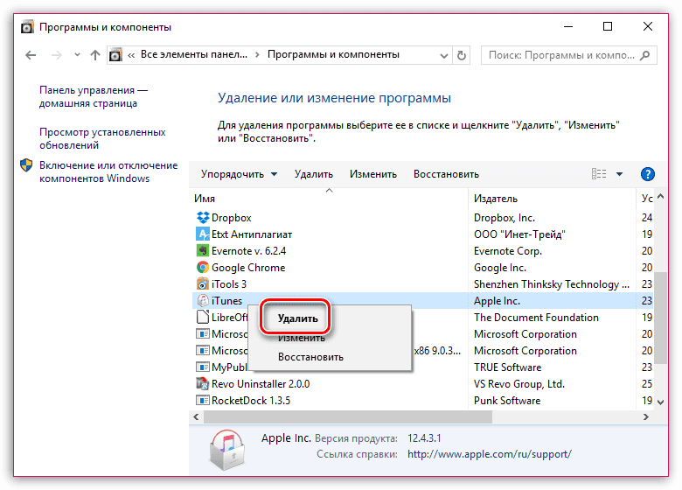The image size is (682, 490).
Task: Open breadcrumb arrow after Все элементы
Action: click(257, 55)
